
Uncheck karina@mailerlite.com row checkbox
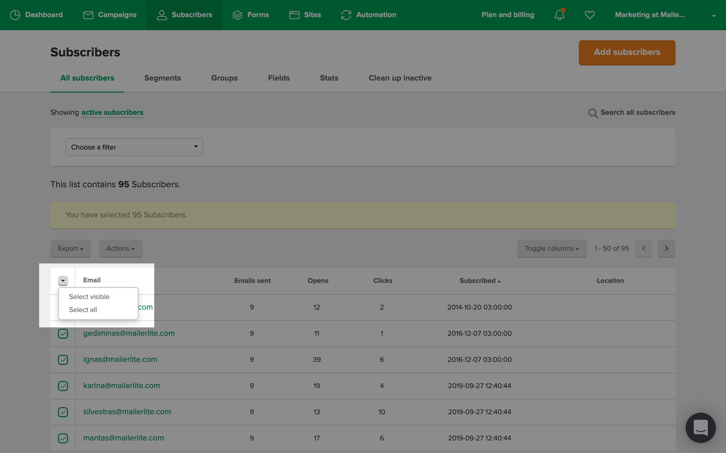(63, 386)
